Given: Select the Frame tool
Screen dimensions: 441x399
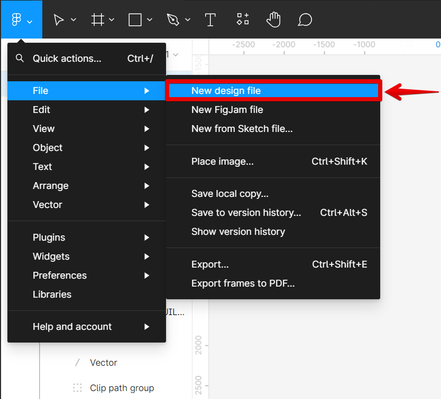Looking at the screenshot, I should [x=97, y=20].
